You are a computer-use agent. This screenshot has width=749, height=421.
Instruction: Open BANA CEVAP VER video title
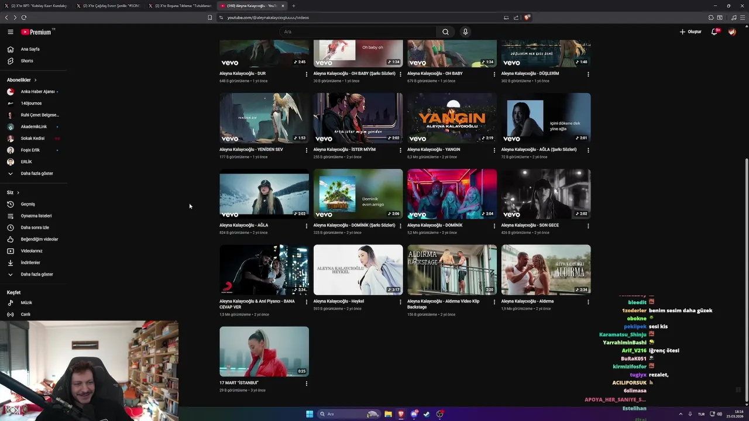257,304
